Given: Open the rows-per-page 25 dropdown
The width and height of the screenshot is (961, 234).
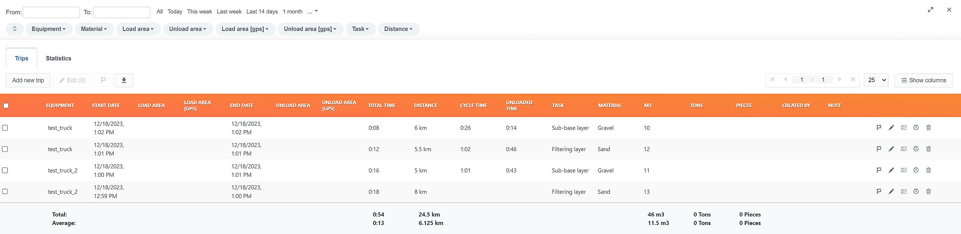Looking at the screenshot, I should (876, 80).
